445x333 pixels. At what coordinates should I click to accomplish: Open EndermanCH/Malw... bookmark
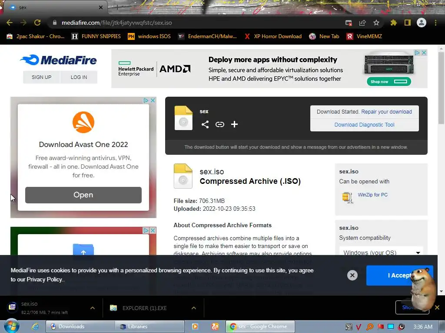click(x=207, y=36)
